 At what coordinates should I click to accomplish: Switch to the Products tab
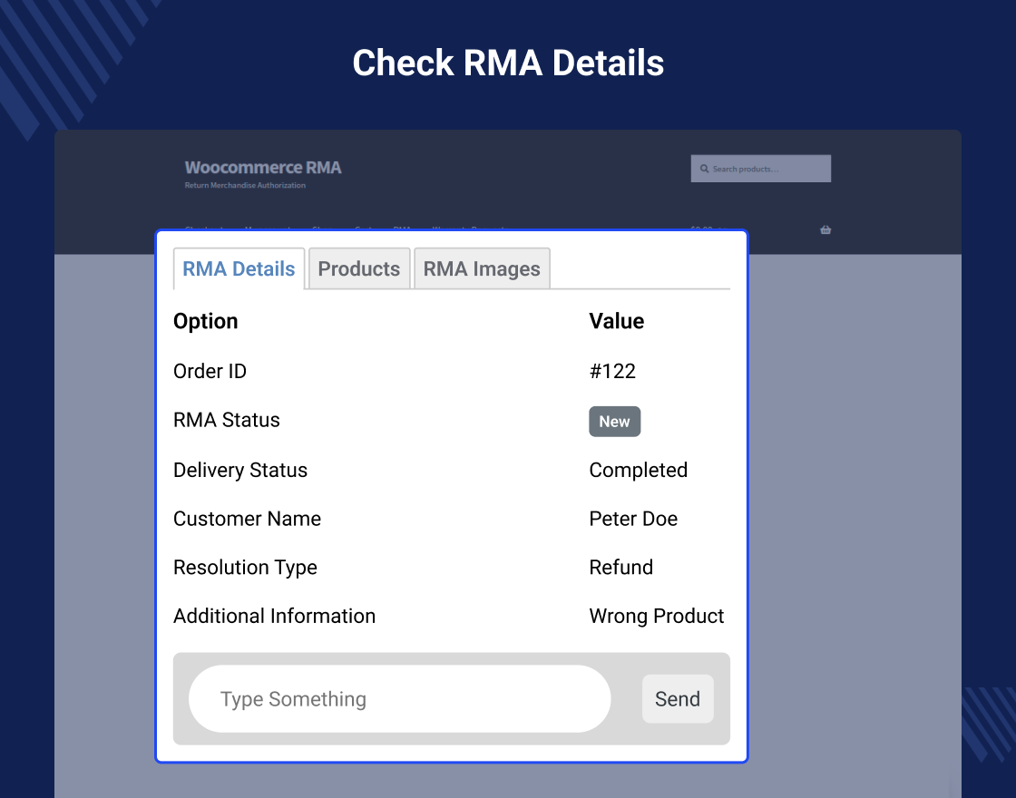click(x=359, y=268)
